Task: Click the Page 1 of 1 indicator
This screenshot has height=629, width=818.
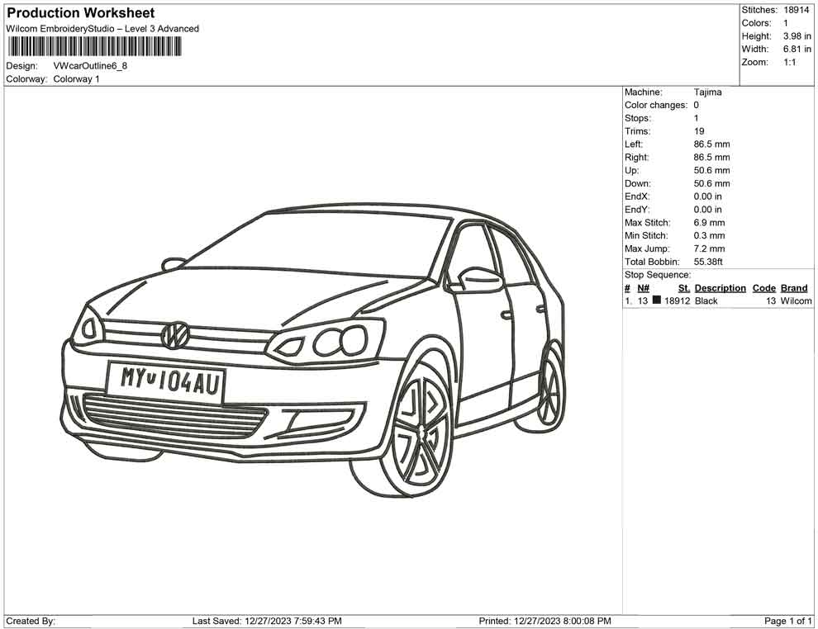Action: (x=788, y=621)
